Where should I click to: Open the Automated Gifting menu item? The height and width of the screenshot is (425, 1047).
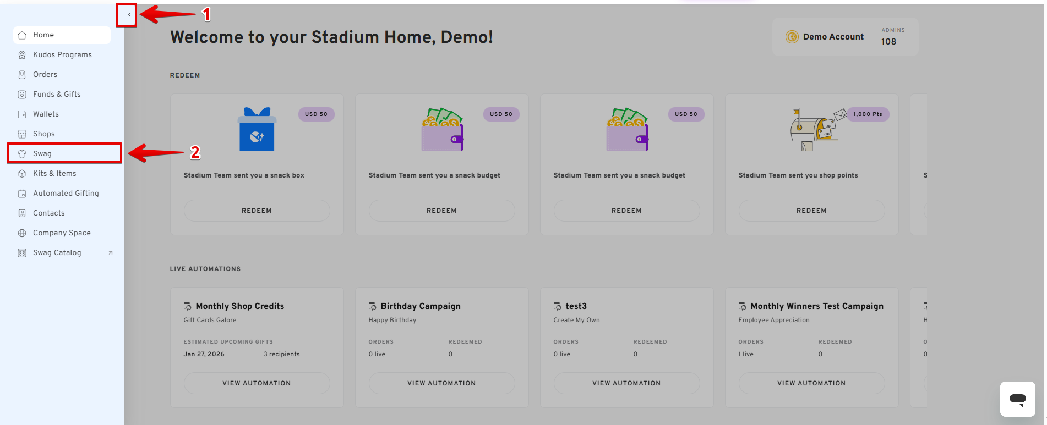pos(66,194)
